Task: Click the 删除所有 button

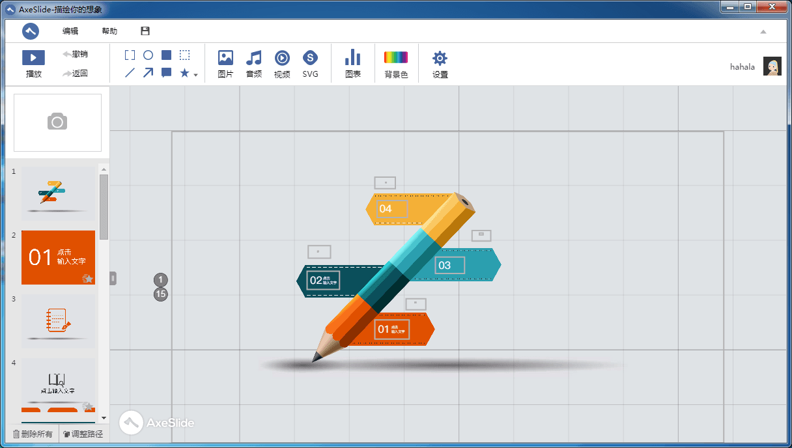Action: click(x=33, y=434)
